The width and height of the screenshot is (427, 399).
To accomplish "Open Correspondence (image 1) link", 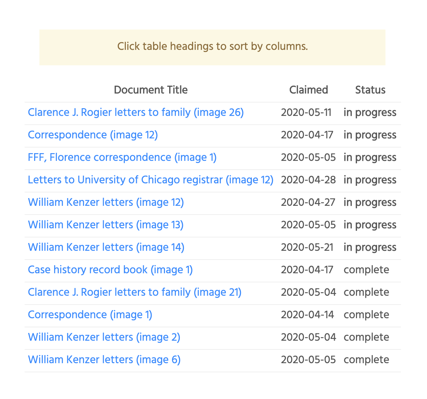I will pos(90,315).
